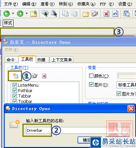This screenshot has height=148, width=136.
Task: Click the select files cursor icon
Action: pyautogui.click(x=45, y=13)
